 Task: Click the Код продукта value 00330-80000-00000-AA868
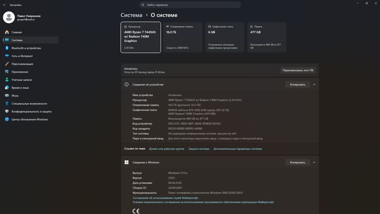click(x=185, y=128)
